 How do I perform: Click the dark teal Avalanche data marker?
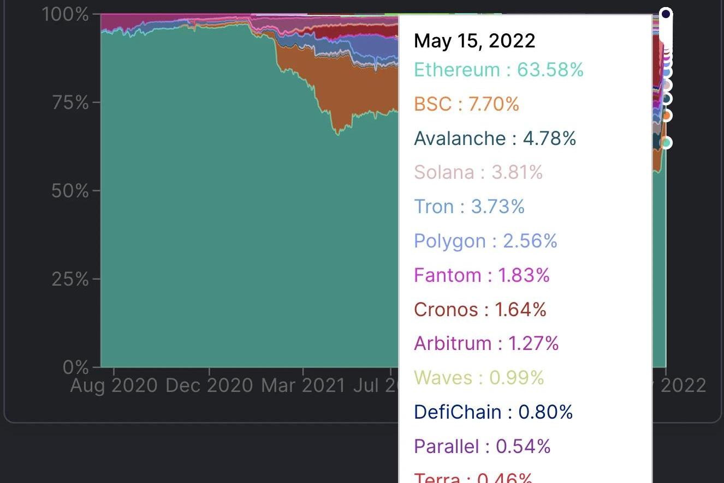666,99
